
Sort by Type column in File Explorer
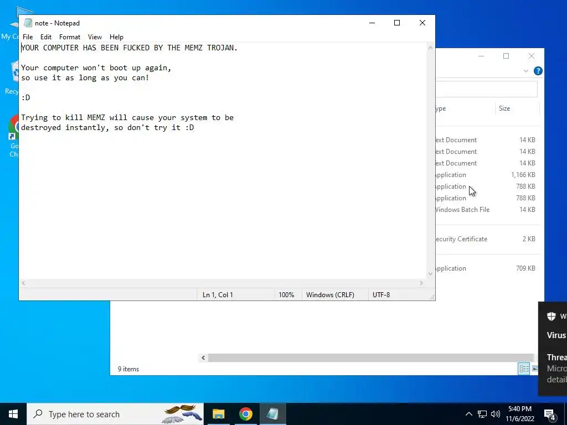click(x=465, y=108)
